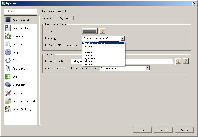Switch to the Keyboard tab
This screenshot has height=137, width=198.
pyautogui.click(x=65, y=18)
